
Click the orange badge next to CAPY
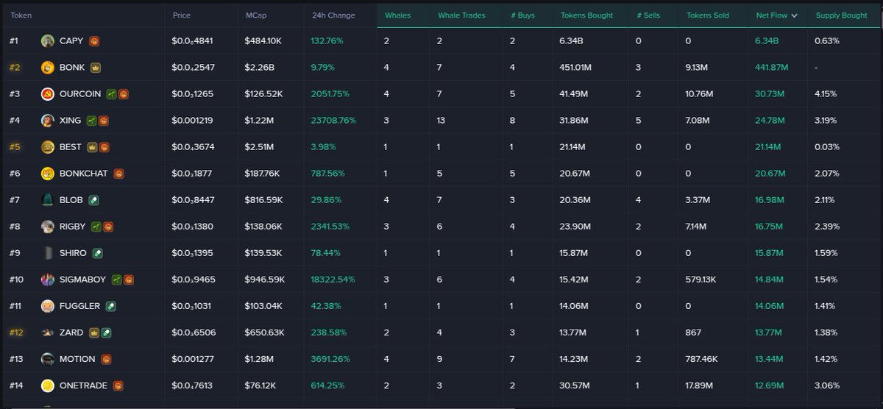(x=94, y=41)
